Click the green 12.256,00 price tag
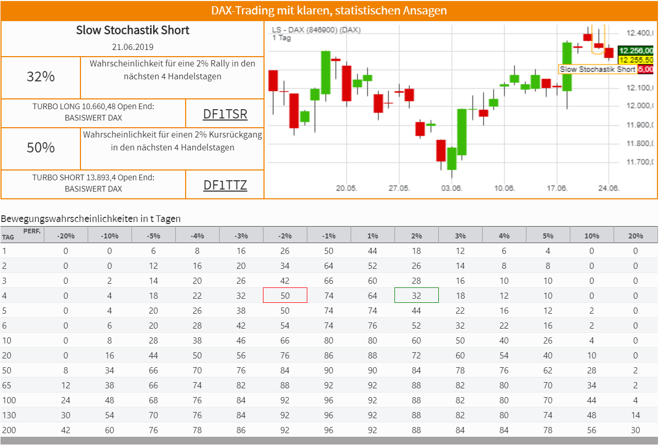The image size is (659, 445). (x=636, y=51)
